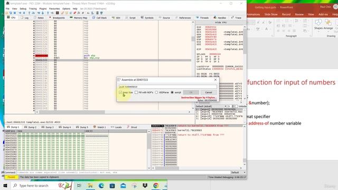
Task: Open File Explorer from the taskbar
Action: [x=90, y=185]
